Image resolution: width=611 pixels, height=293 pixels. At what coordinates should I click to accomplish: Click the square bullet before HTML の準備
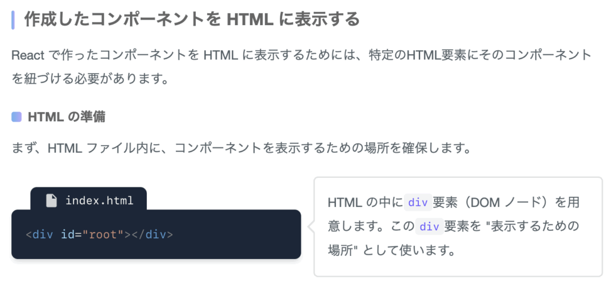pyautogui.click(x=16, y=117)
